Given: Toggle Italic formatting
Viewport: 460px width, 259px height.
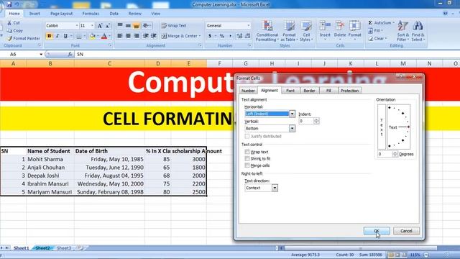Looking at the screenshot, I should 57,36.
